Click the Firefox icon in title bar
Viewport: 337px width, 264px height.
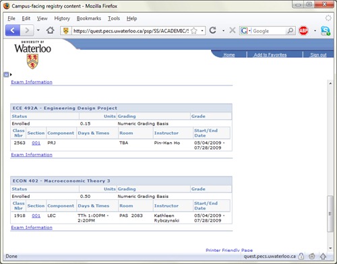point(7,6)
